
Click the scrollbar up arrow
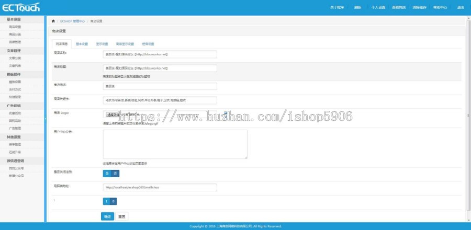[468, 18]
